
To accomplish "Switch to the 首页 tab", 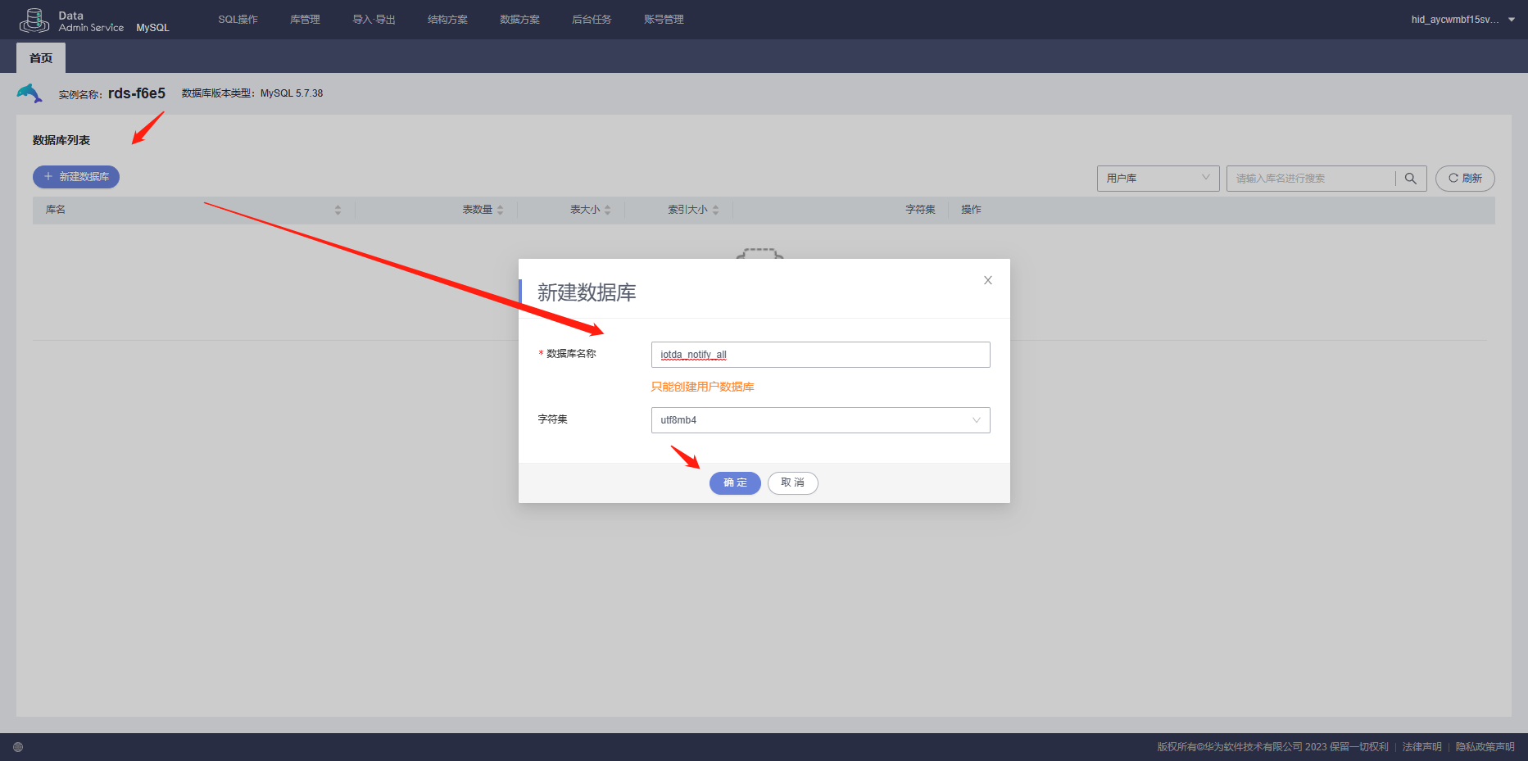I will point(41,58).
